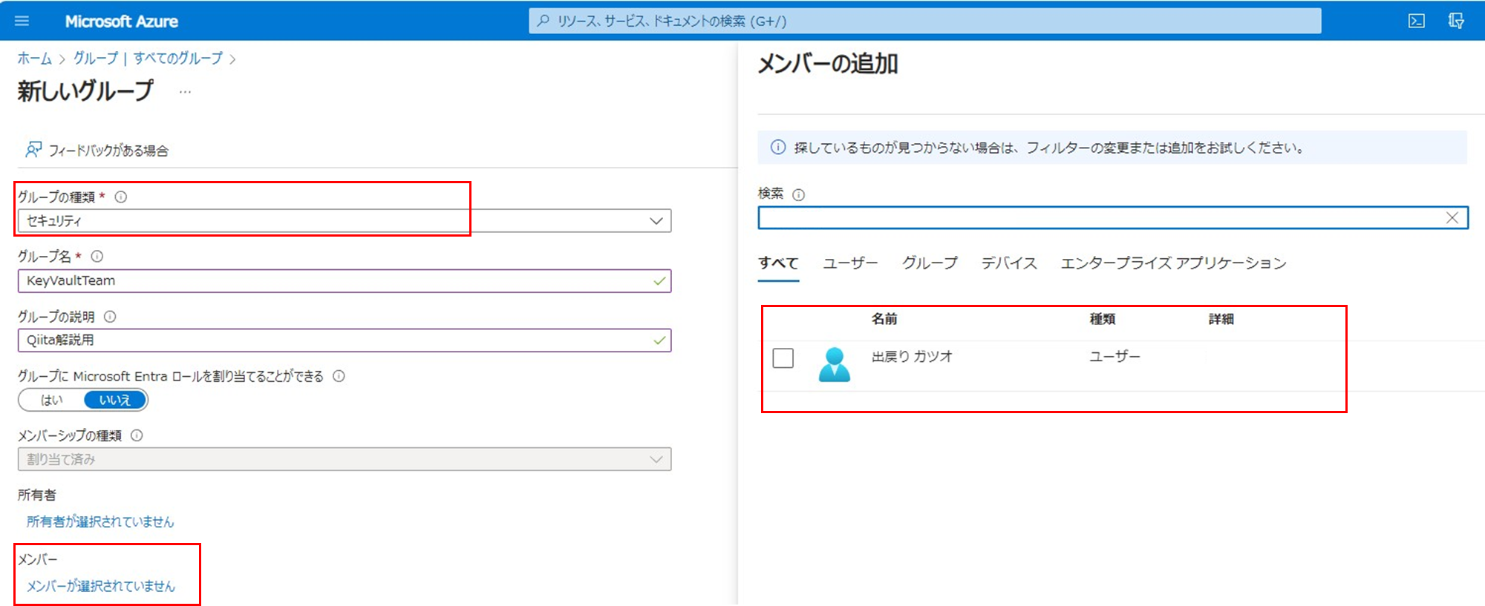The width and height of the screenshot is (1485, 606).
Task: Show info tooltip for Microsoft Entra ロール setting
Action: 339,376
